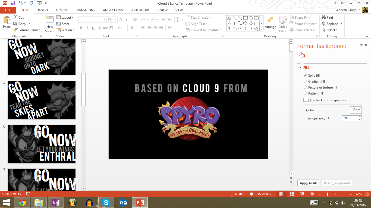371x208 pixels.
Task: Open the FILE tab
Action: [x=8, y=10]
